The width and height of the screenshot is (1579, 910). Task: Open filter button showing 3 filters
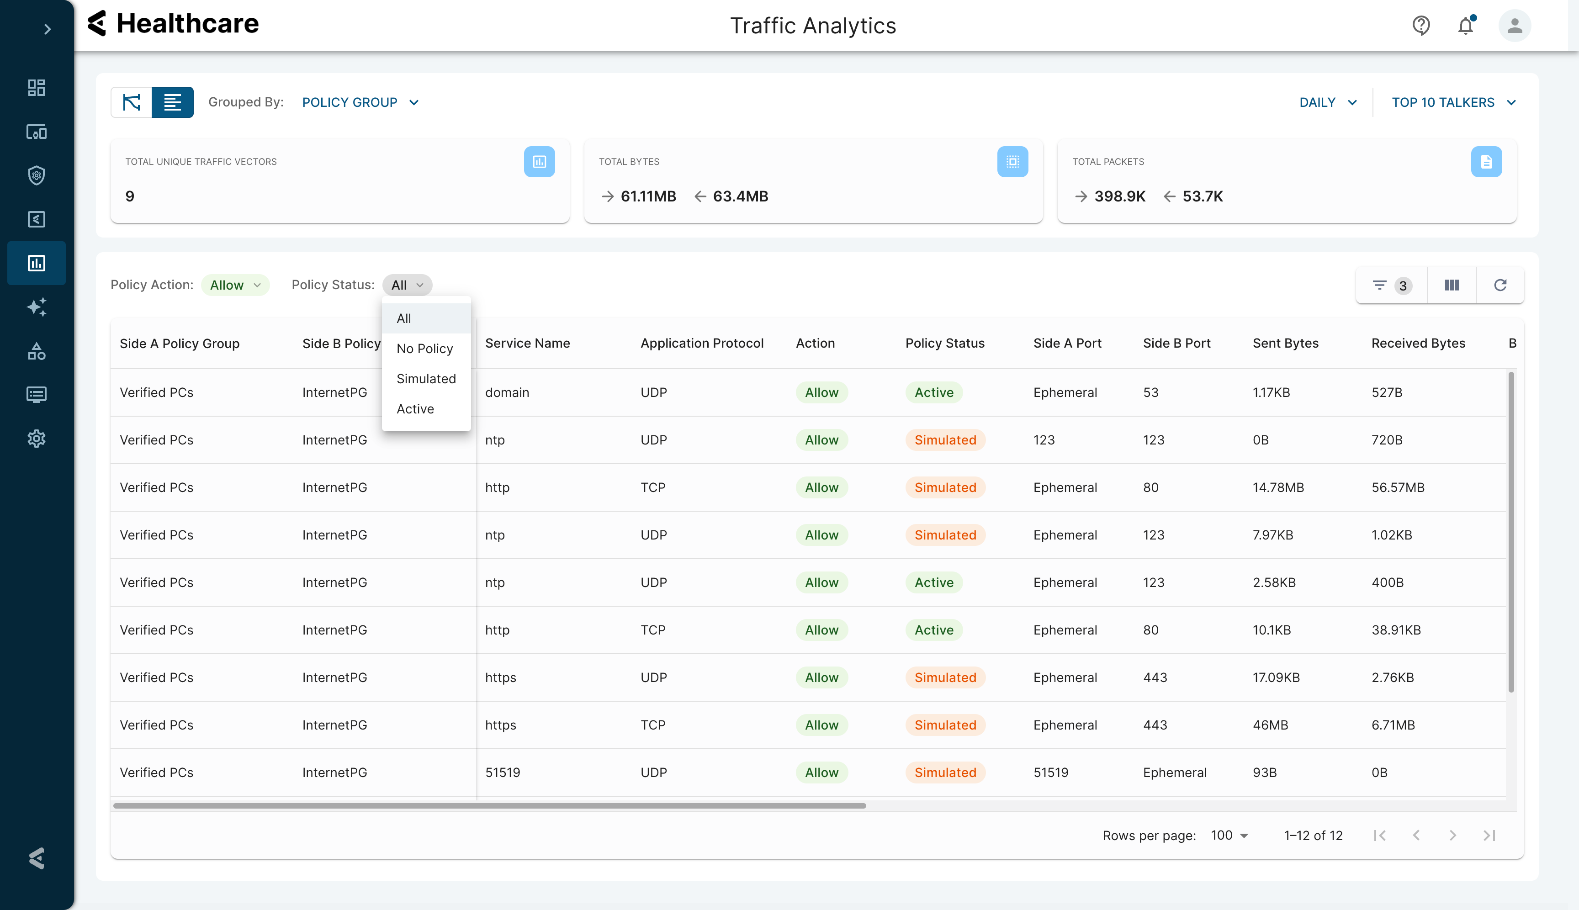coord(1391,286)
